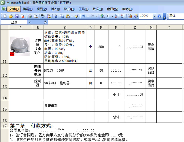Click the Print icon in the toolbar

point(30,16)
